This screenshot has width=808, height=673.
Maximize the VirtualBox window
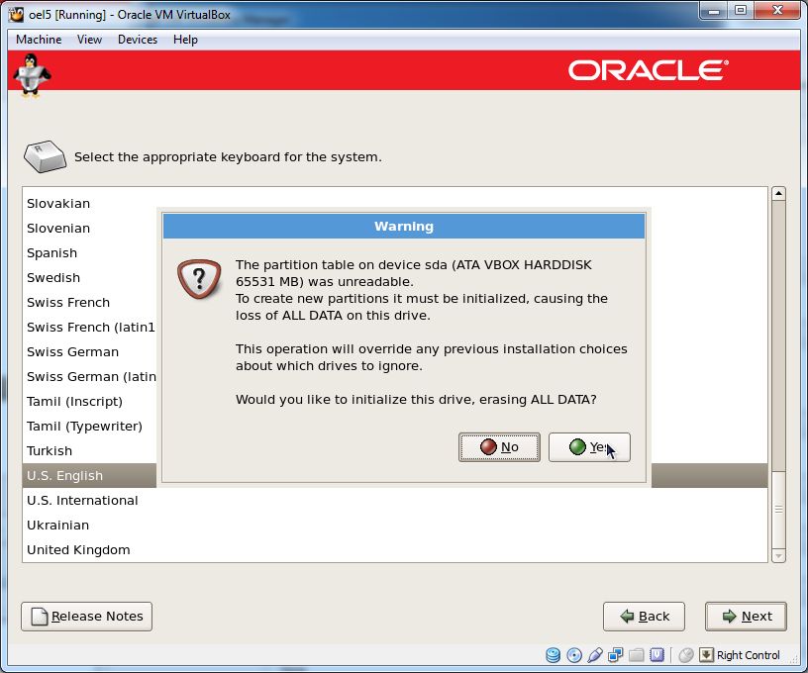tap(741, 10)
